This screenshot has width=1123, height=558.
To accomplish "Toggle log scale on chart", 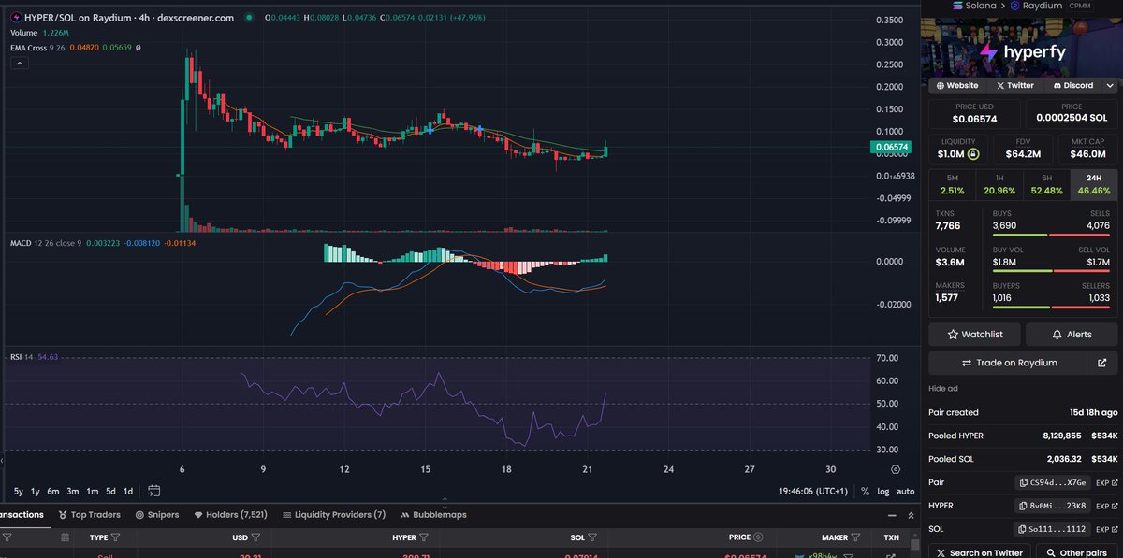I will pyautogui.click(x=883, y=491).
